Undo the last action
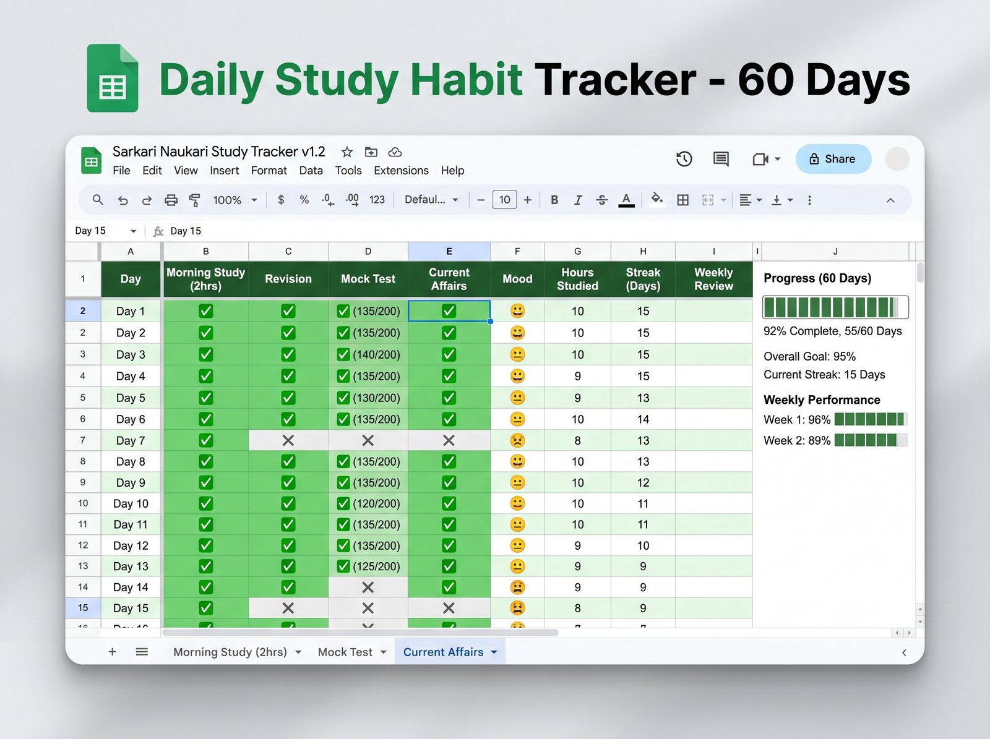The width and height of the screenshot is (990, 739). point(123,200)
